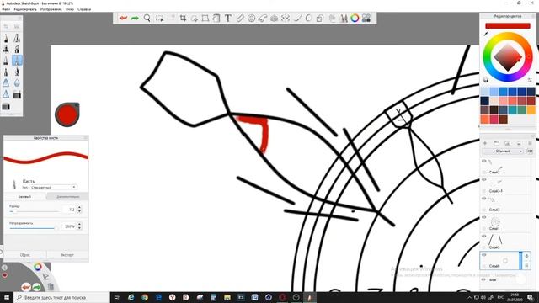Open the Изображение menu
The width and height of the screenshot is (539, 303).
click(51, 9)
